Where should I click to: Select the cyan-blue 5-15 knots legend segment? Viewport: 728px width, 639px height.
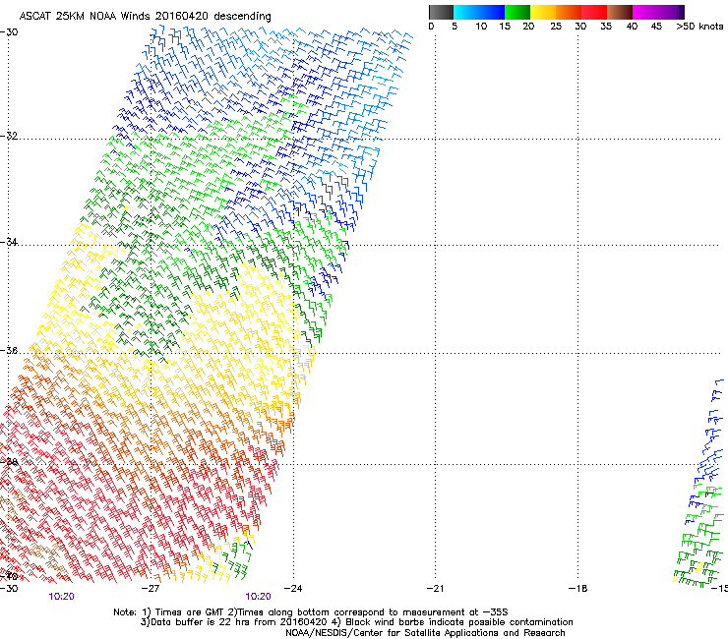[x=479, y=12]
